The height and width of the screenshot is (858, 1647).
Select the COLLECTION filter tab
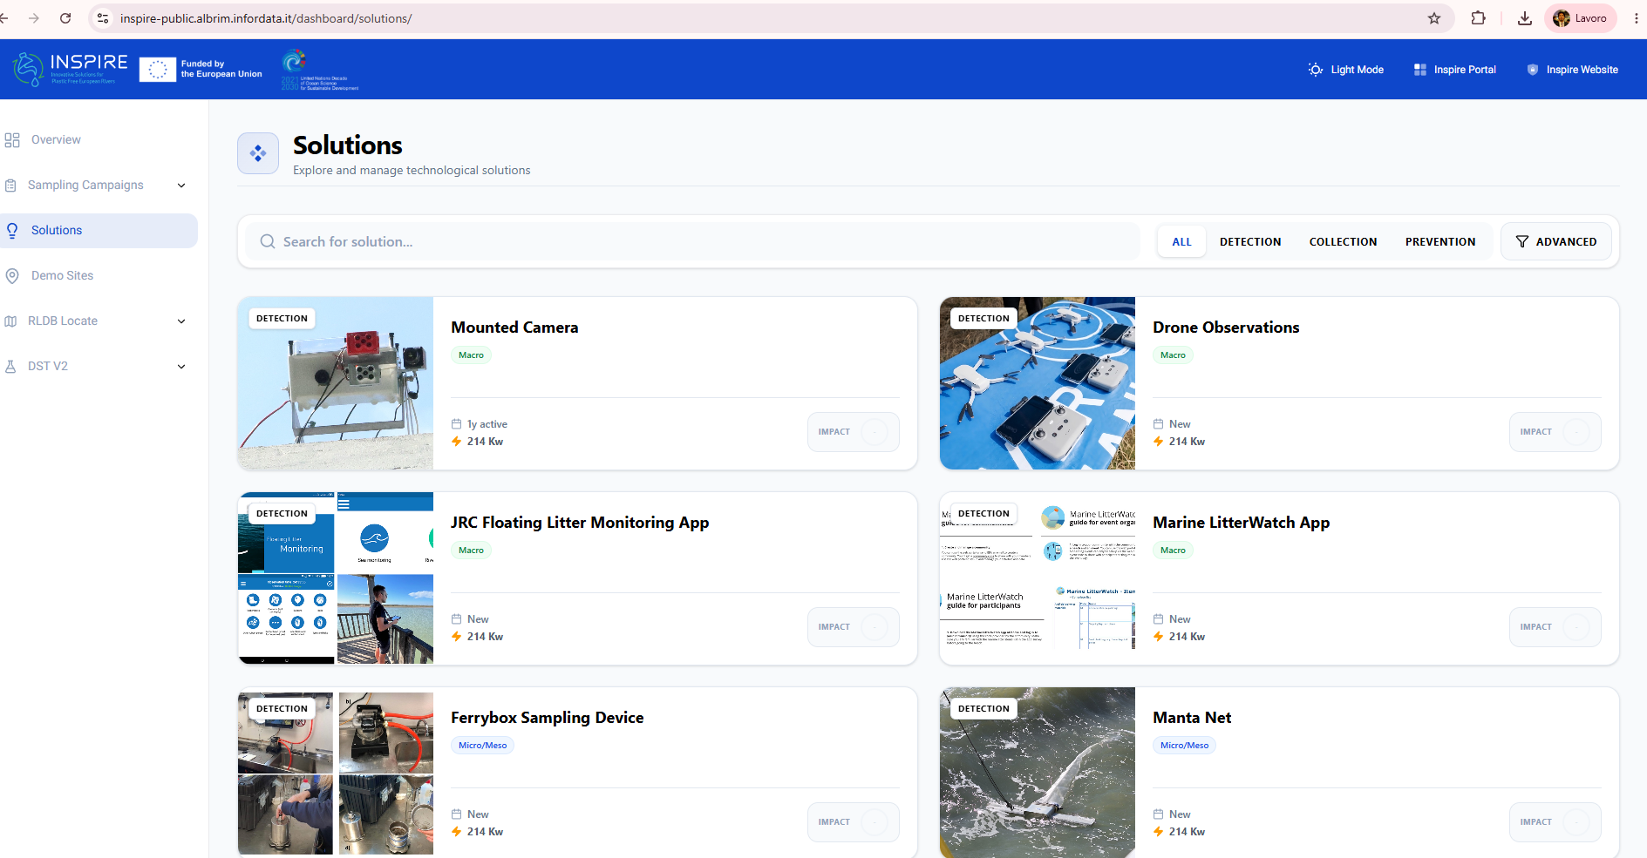coord(1343,241)
